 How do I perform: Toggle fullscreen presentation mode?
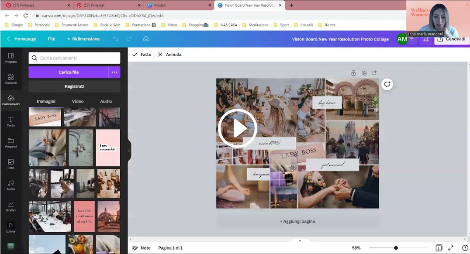click(451, 248)
